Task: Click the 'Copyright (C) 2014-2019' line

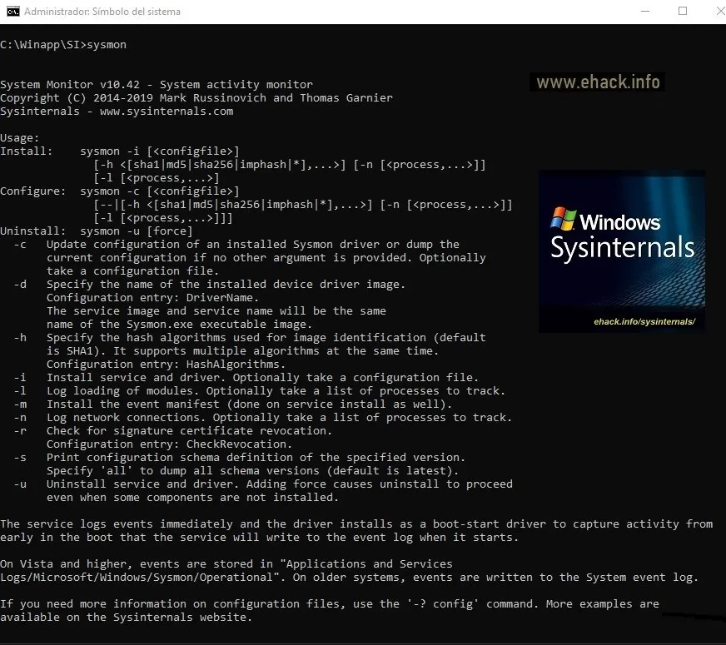Action: pos(196,98)
